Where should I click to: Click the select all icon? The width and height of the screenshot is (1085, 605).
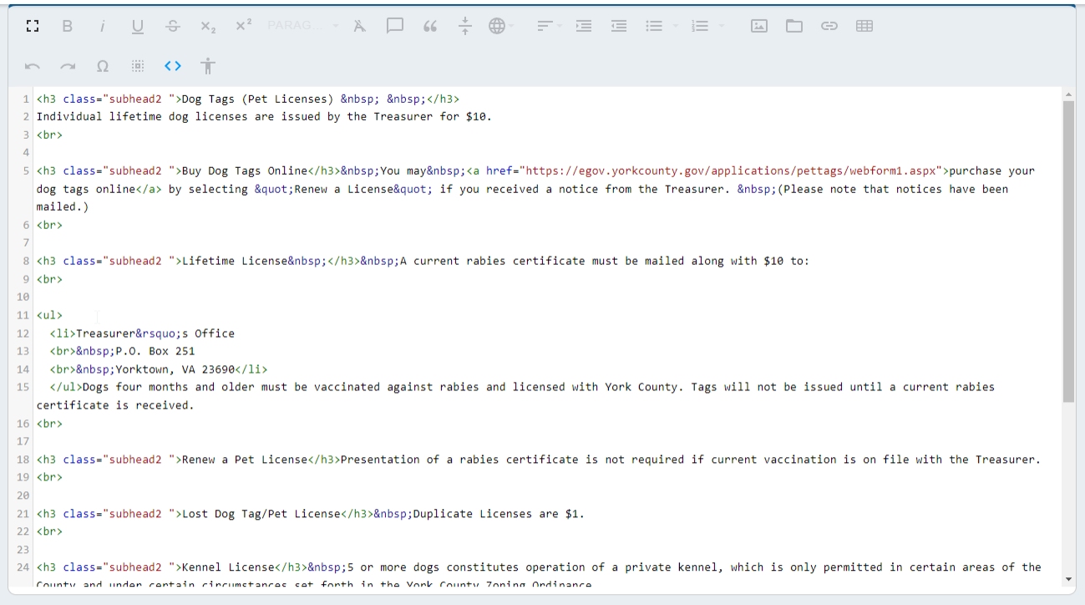[x=138, y=66]
